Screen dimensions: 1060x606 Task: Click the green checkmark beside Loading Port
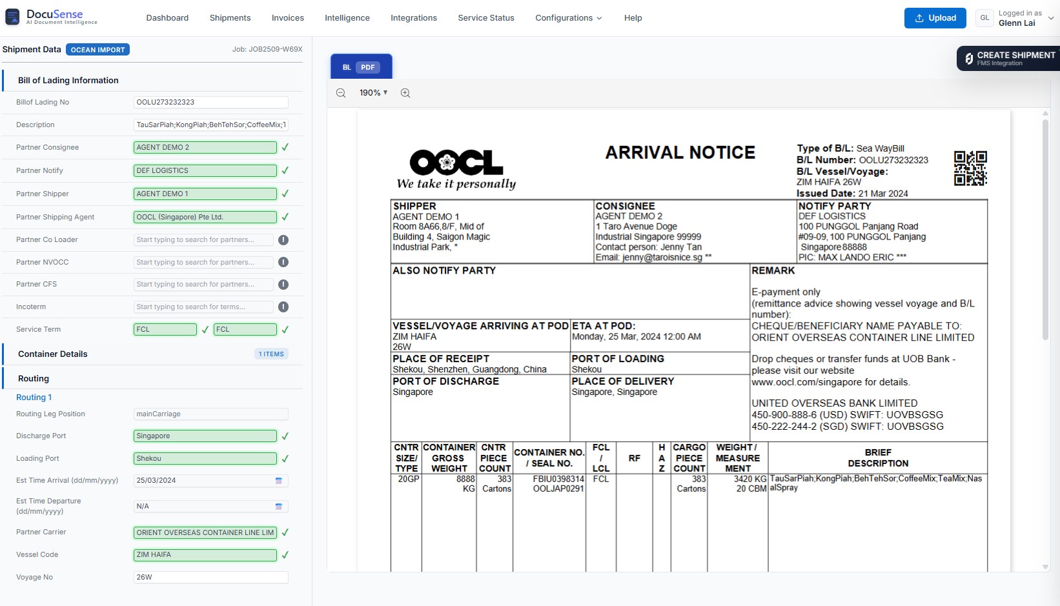285,459
